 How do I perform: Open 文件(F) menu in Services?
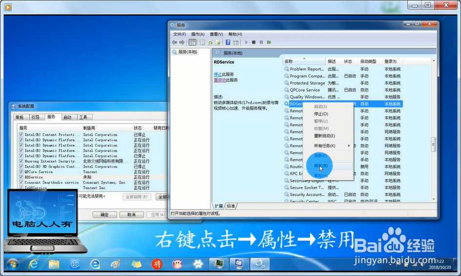point(180,34)
